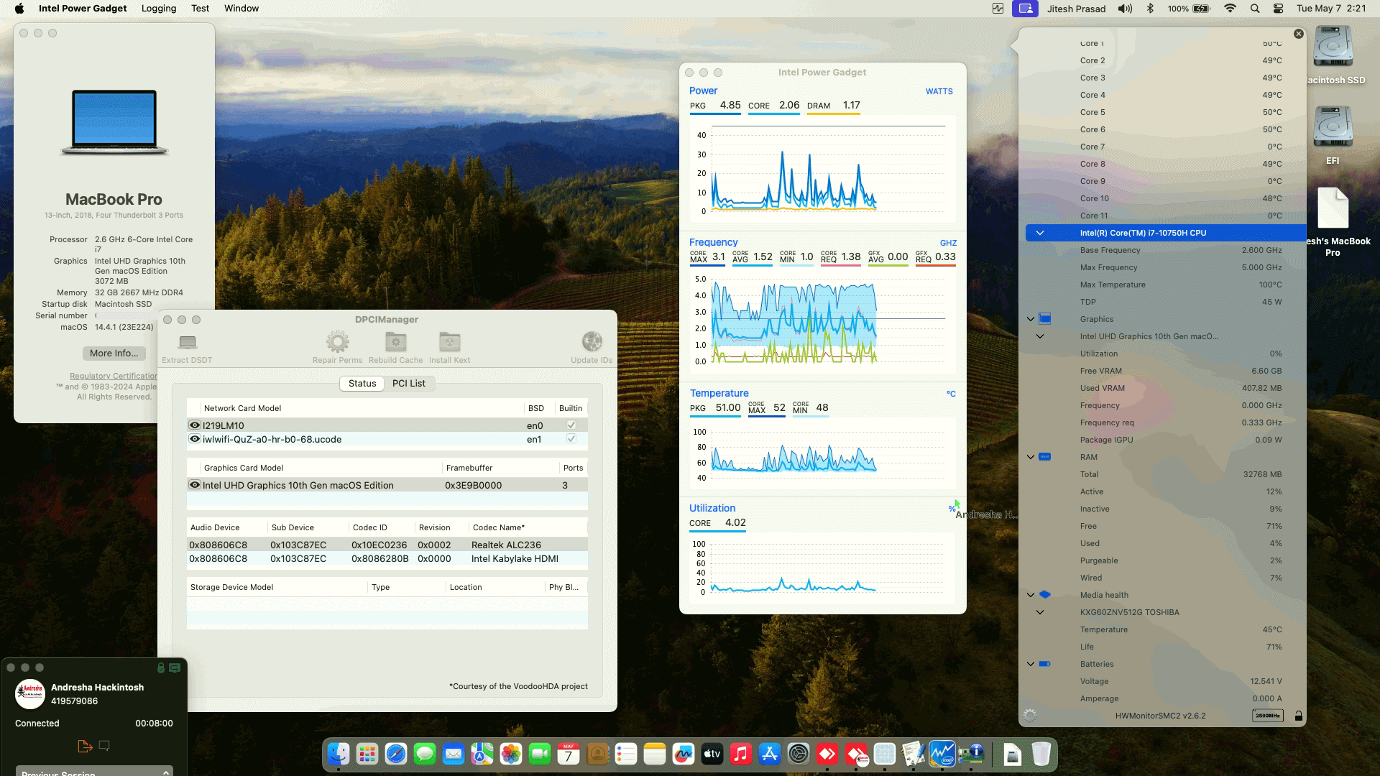Toggle visibility of Intel UHD Graphics card
Image resolution: width=1380 pixels, height=776 pixels.
[194, 484]
